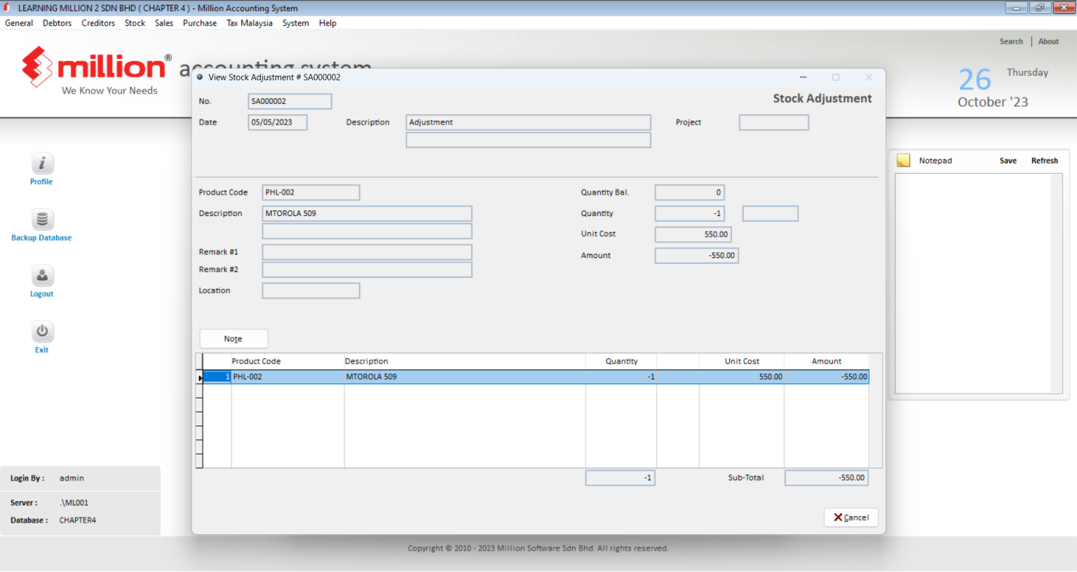Open the Creditors menu

pyautogui.click(x=98, y=23)
